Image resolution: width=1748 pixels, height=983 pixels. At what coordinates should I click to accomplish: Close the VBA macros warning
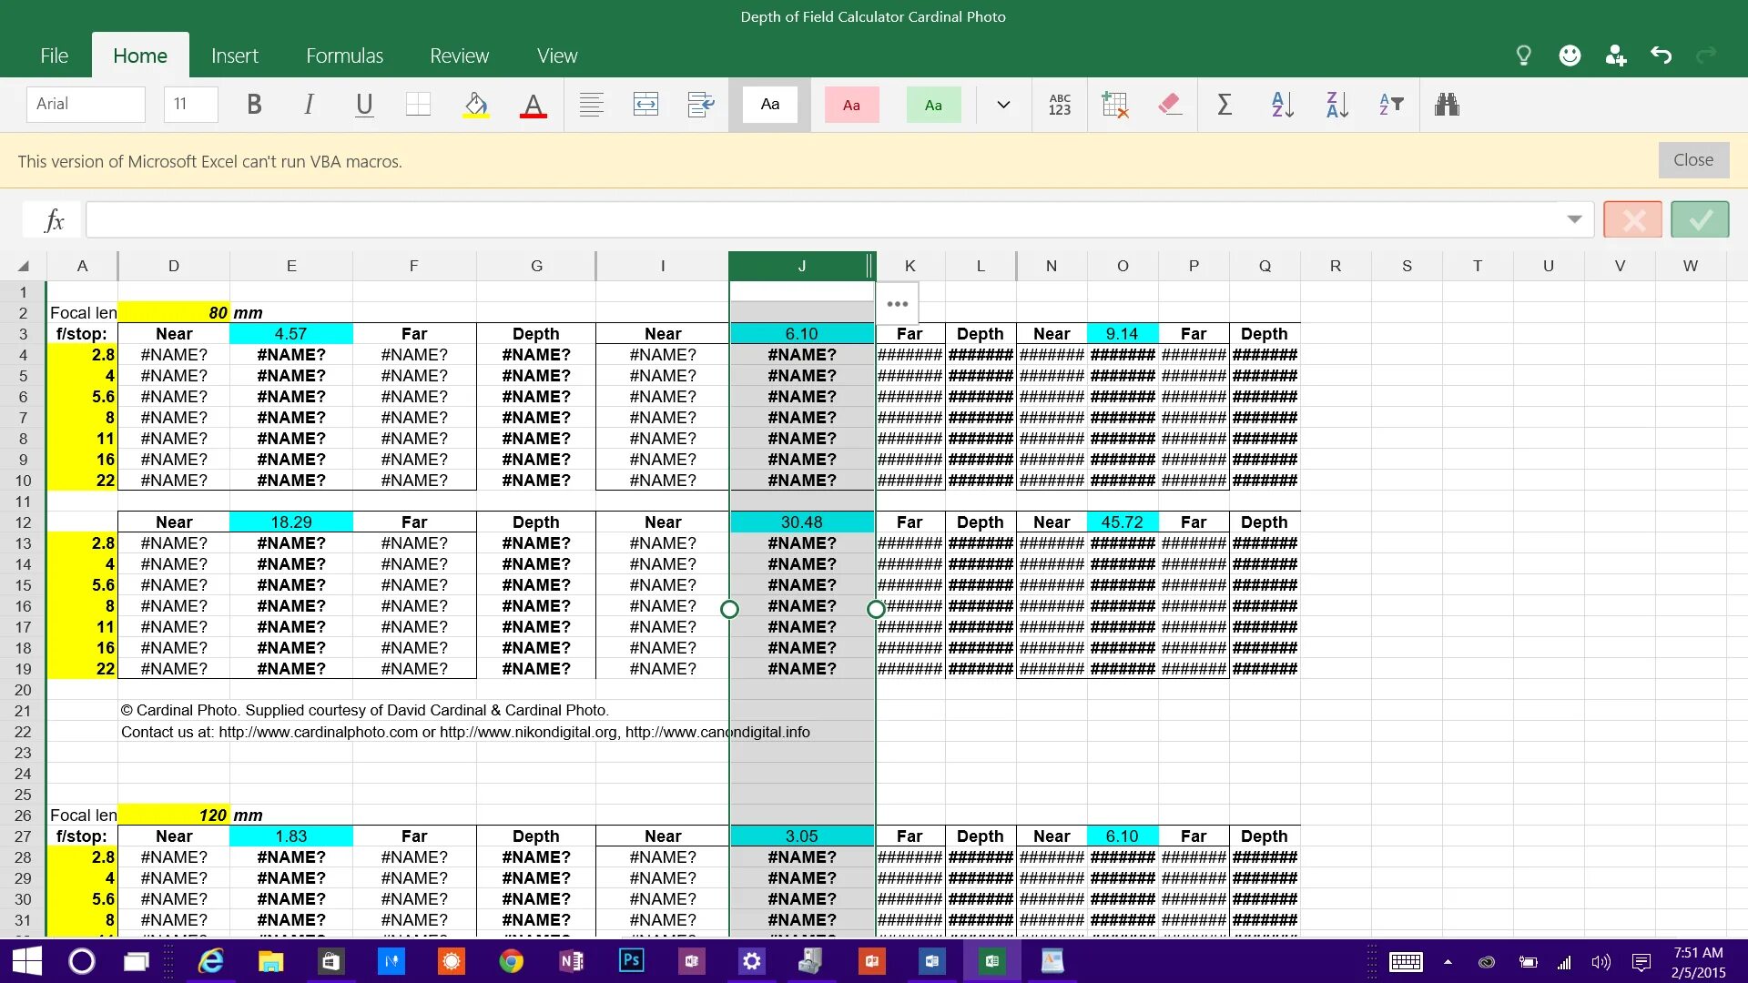(1692, 160)
